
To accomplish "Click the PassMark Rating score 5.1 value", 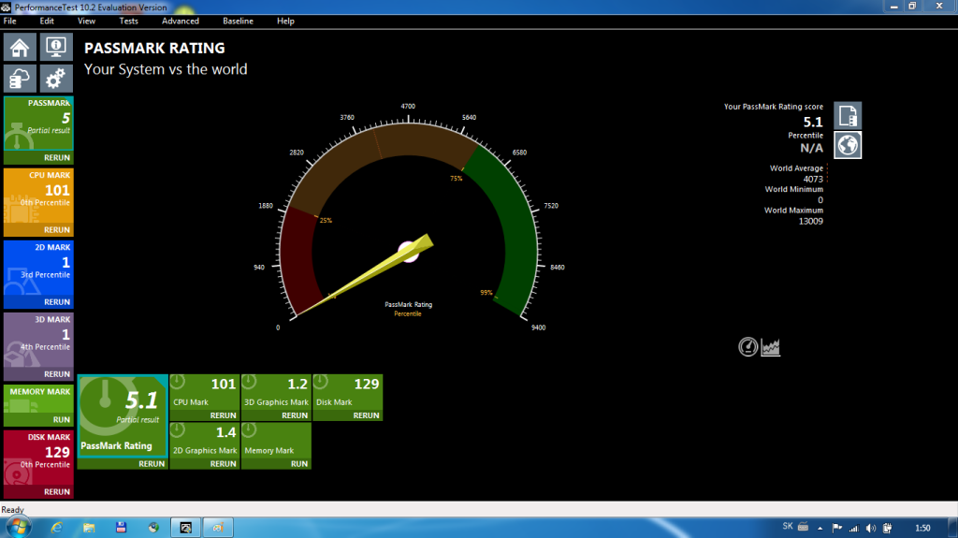I will (x=813, y=122).
